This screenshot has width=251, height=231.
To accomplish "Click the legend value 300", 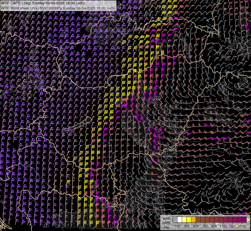I will (186, 226).
